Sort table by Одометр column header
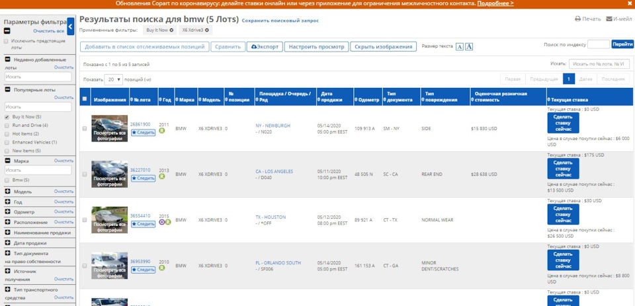 [368, 97]
